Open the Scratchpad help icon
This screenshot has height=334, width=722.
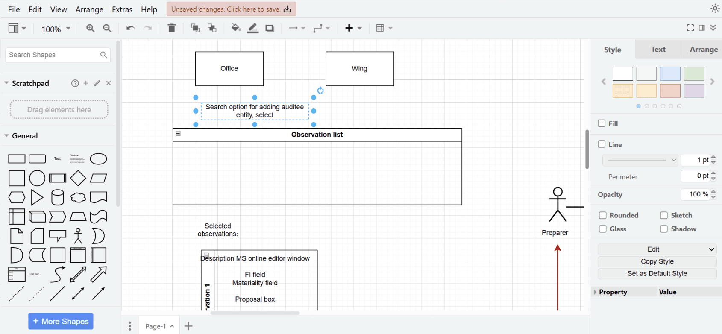(75, 83)
